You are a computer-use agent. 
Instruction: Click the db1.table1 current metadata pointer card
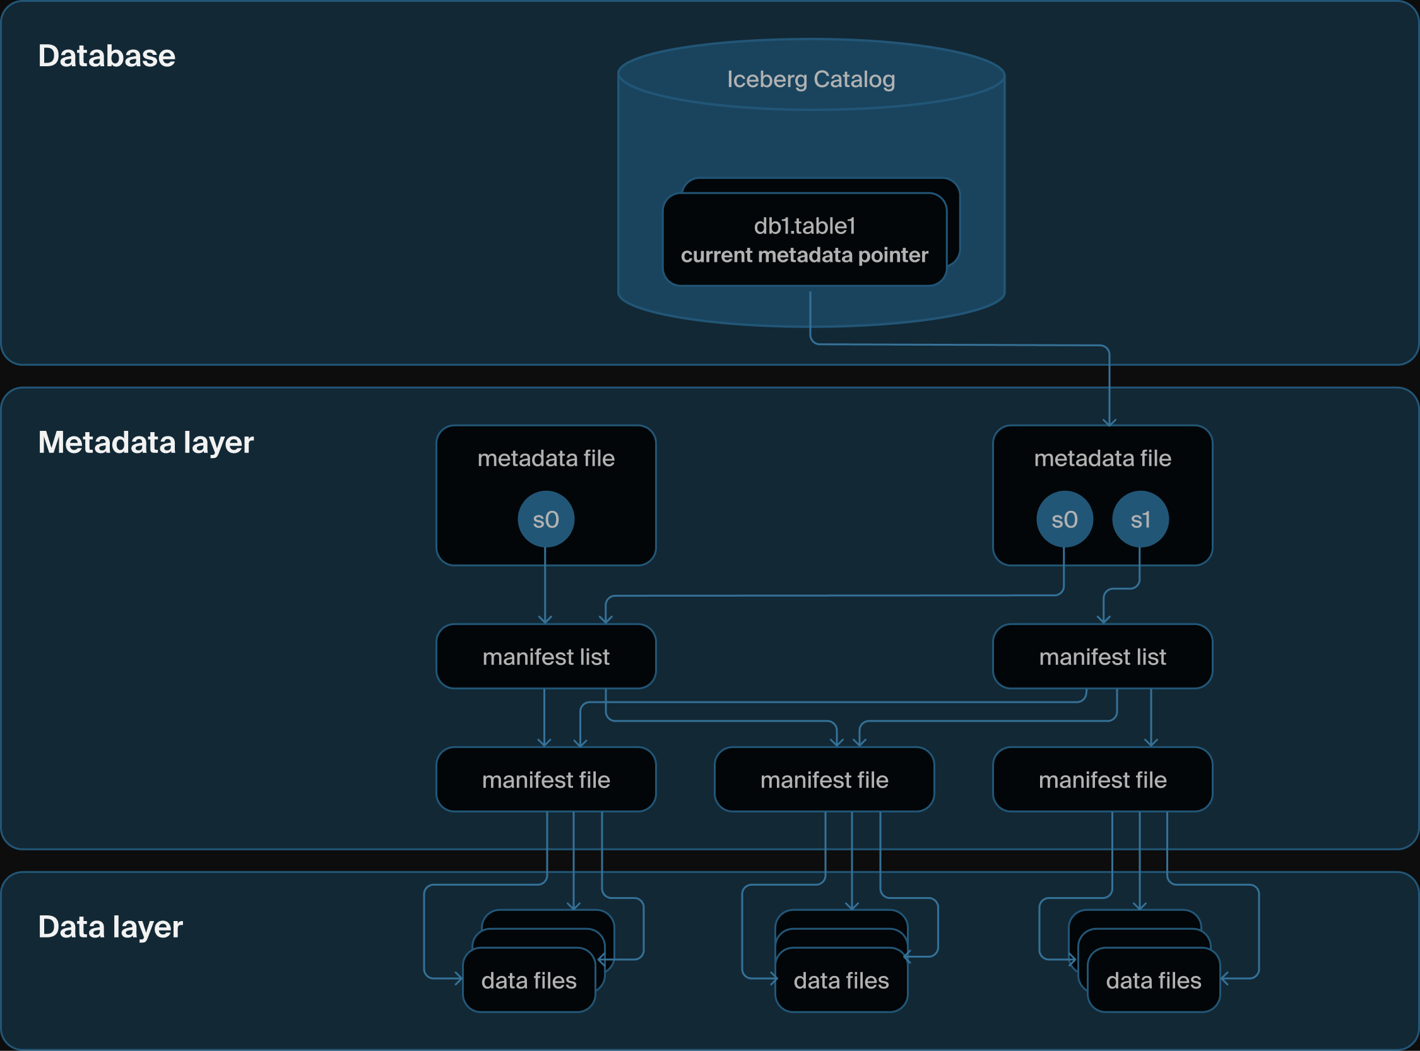[x=805, y=240]
